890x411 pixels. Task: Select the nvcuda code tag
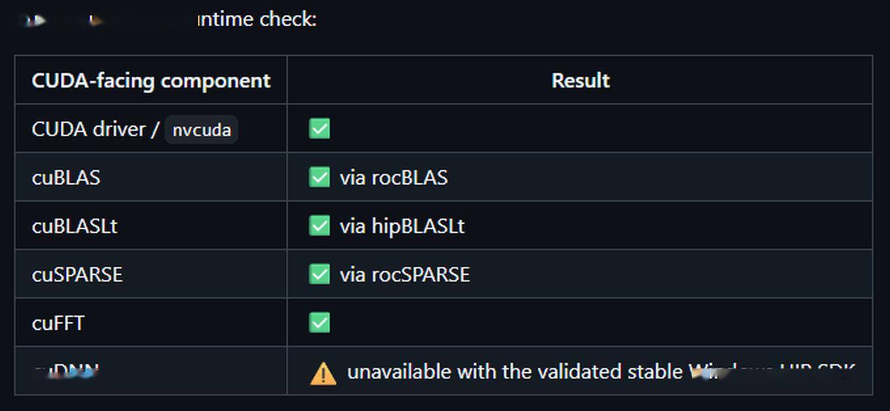[x=202, y=130]
